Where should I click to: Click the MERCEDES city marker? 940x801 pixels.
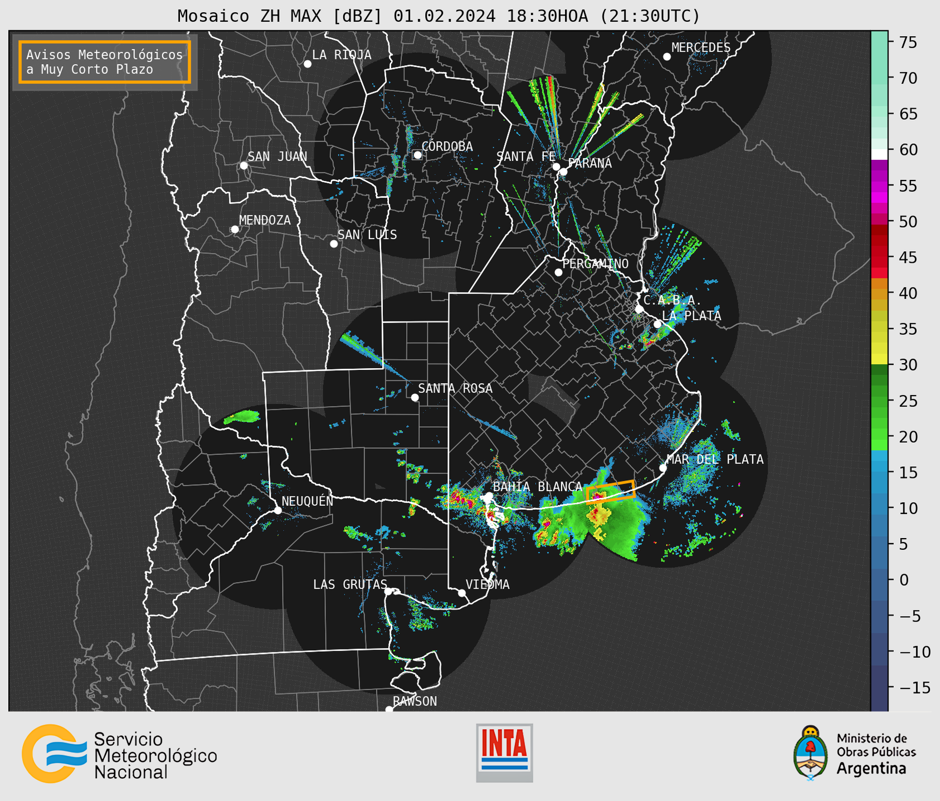[x=667, y=57]
